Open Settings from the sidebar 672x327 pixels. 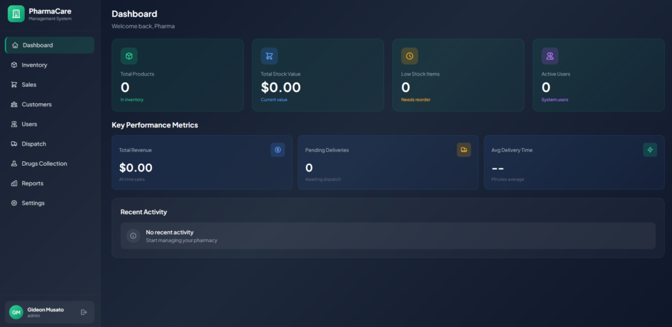click(x=33, y=203)
